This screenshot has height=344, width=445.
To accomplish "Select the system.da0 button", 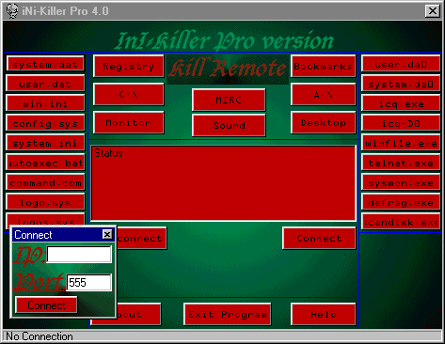I will pos(401,84).
